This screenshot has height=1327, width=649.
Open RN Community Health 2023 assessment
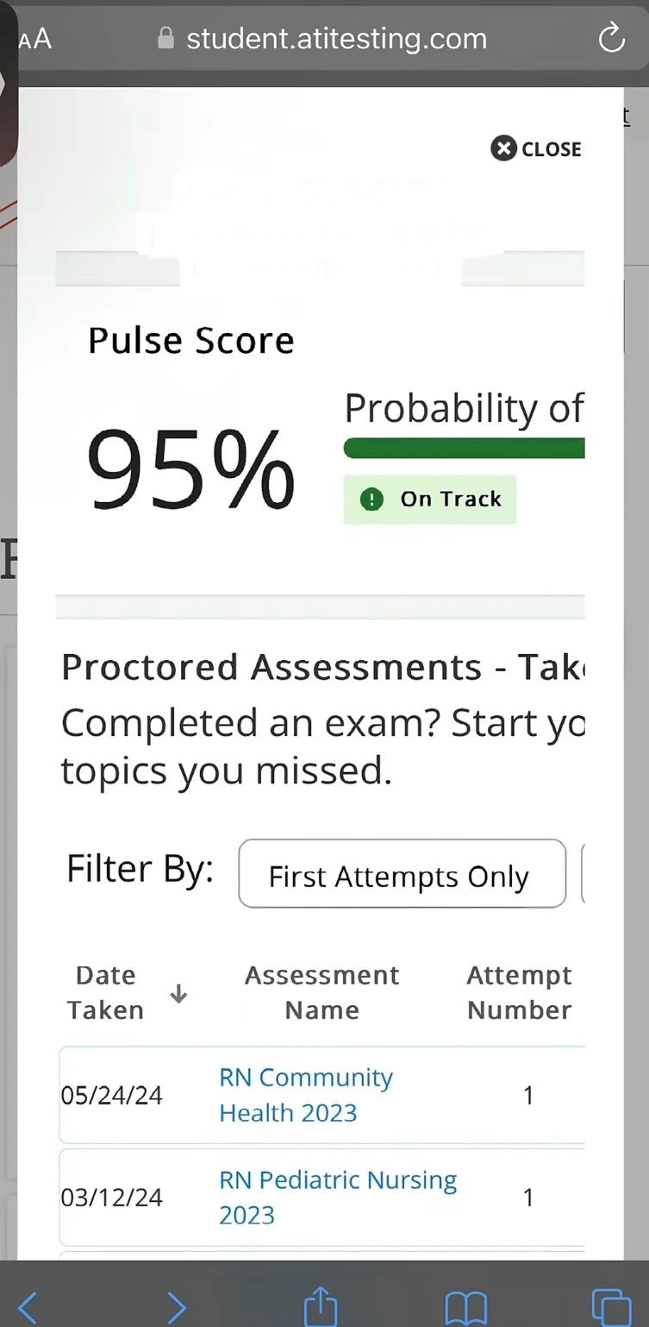coord(306,1095)
